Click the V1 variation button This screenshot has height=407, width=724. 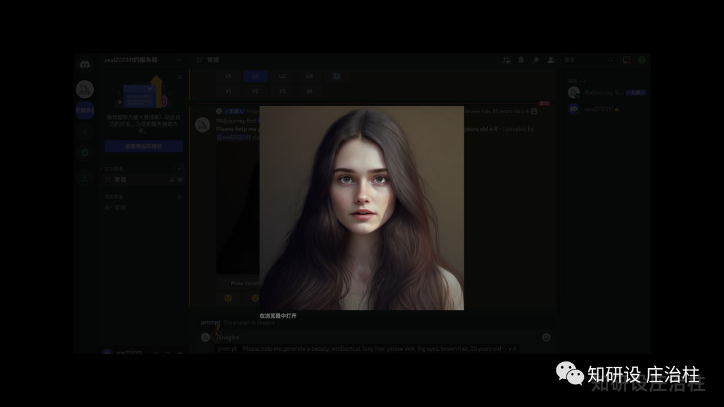(228, 91)
